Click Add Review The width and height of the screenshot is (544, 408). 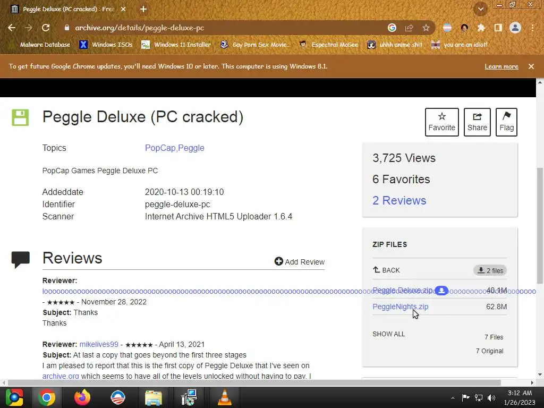click(x=300, y=261)
